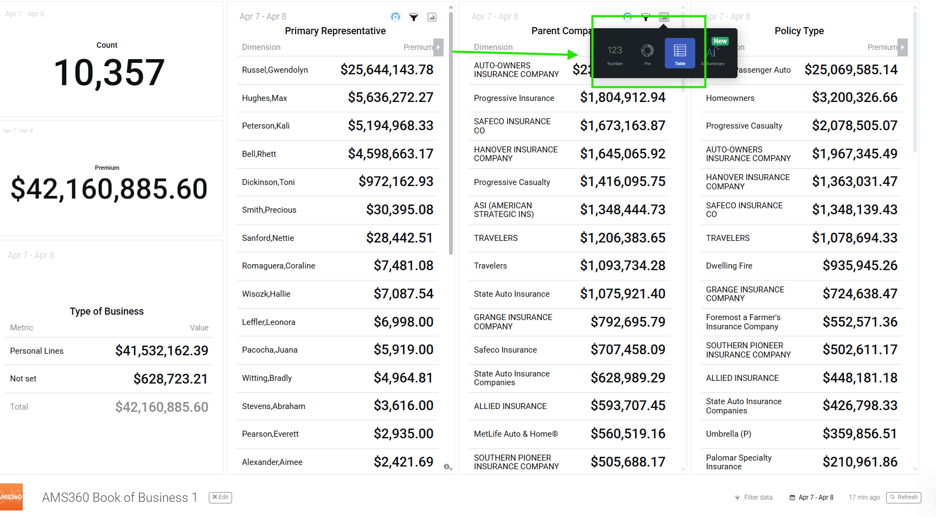Click Safeco Insurance $707,458.09 row
The height and width of the screenshot is (517, 936).
[569, 350]
